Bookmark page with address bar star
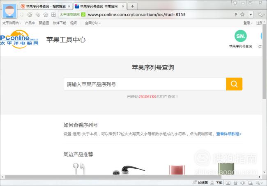The height and width of the screenshot is (186, 267). pyautogui.click(x=242, y=15)
